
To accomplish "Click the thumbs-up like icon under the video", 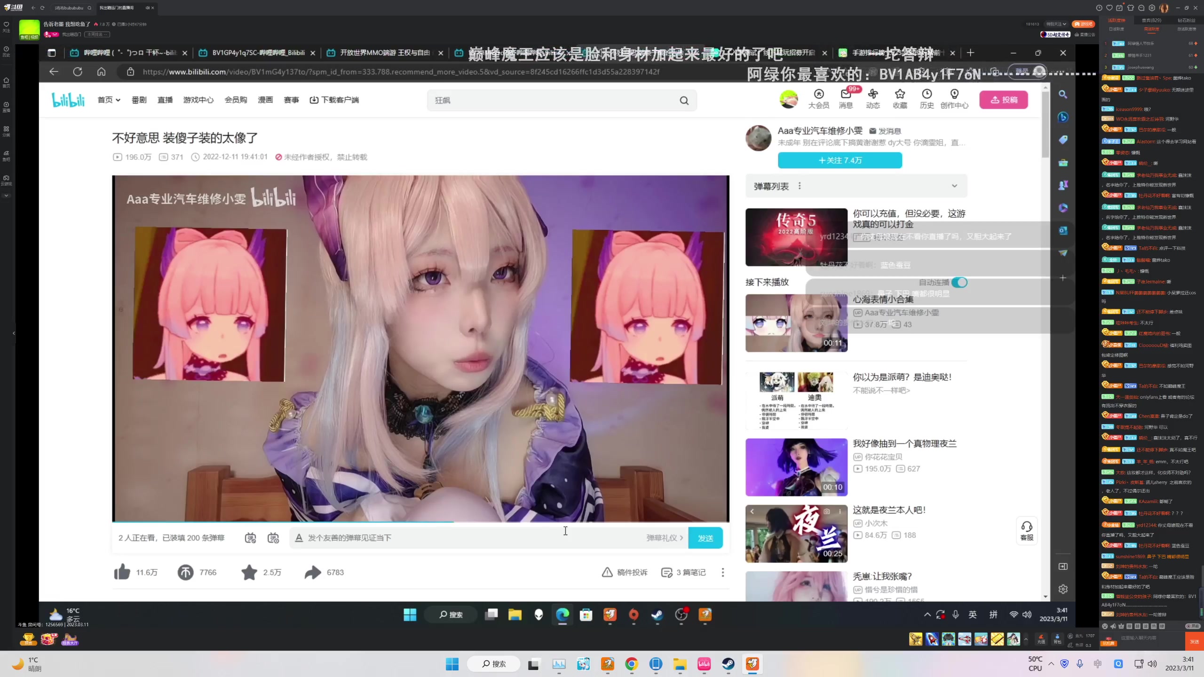I will coord(122,572).
